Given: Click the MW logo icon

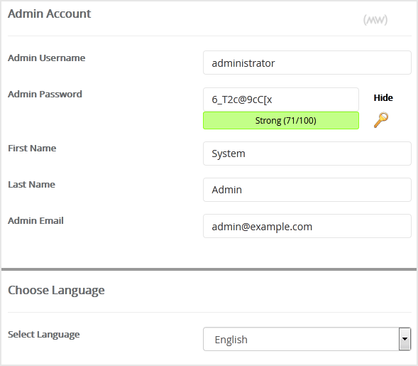Looking at the screenshot, I should click(375, 20).
